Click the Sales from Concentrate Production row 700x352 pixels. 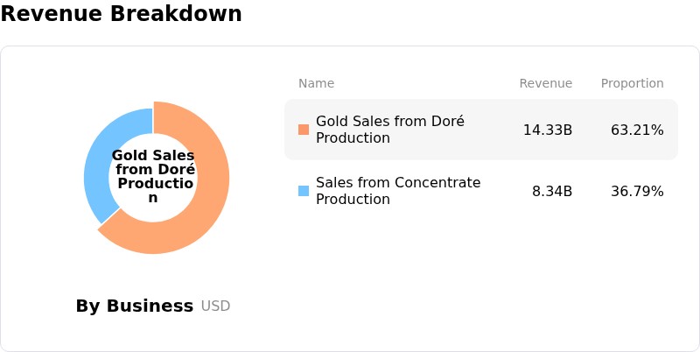pos(481,191)
